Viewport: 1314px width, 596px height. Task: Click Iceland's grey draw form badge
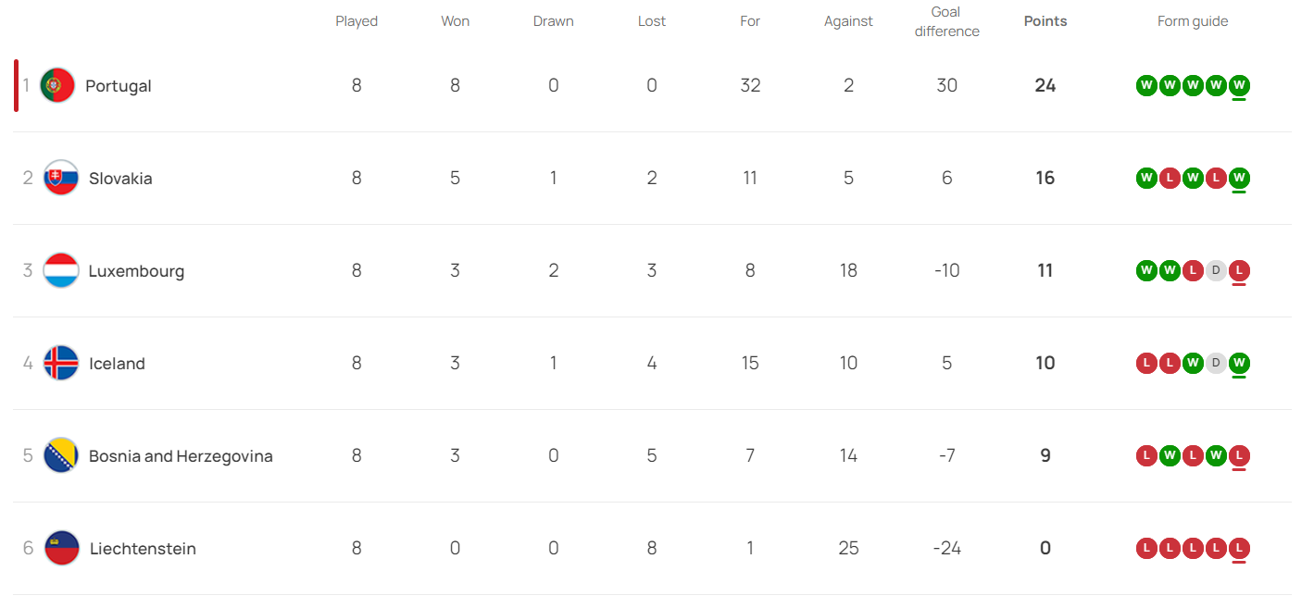coord(1216,363)
